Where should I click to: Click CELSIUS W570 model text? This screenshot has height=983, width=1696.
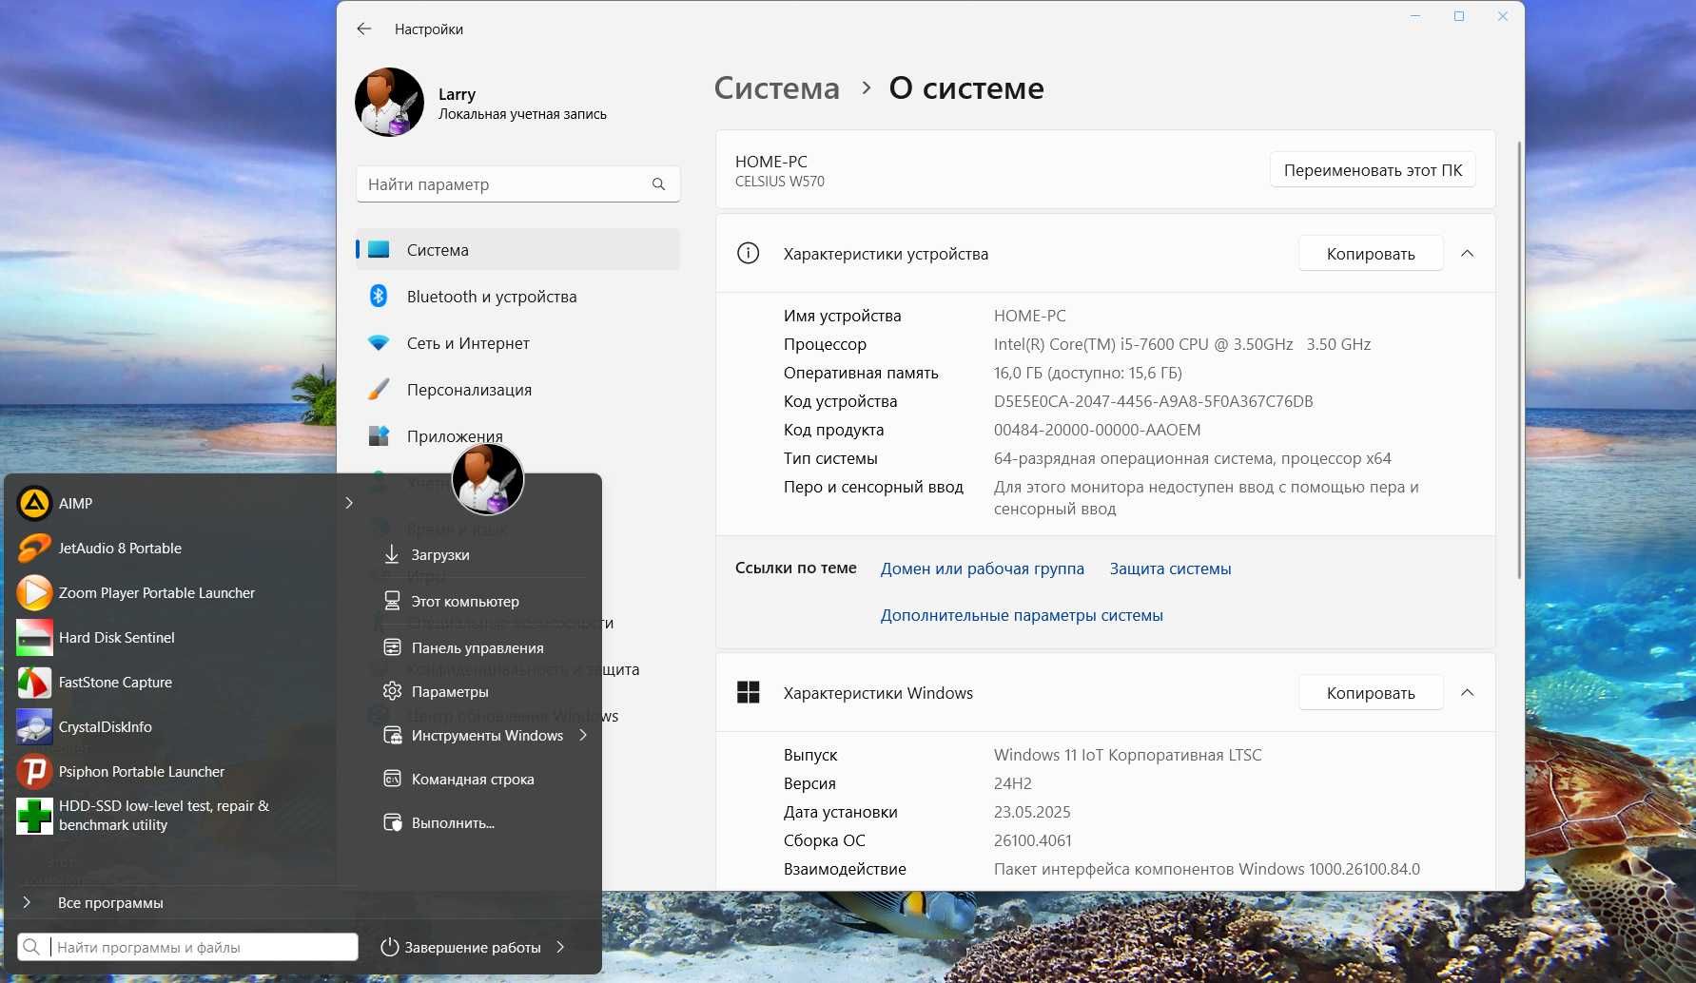780,182
